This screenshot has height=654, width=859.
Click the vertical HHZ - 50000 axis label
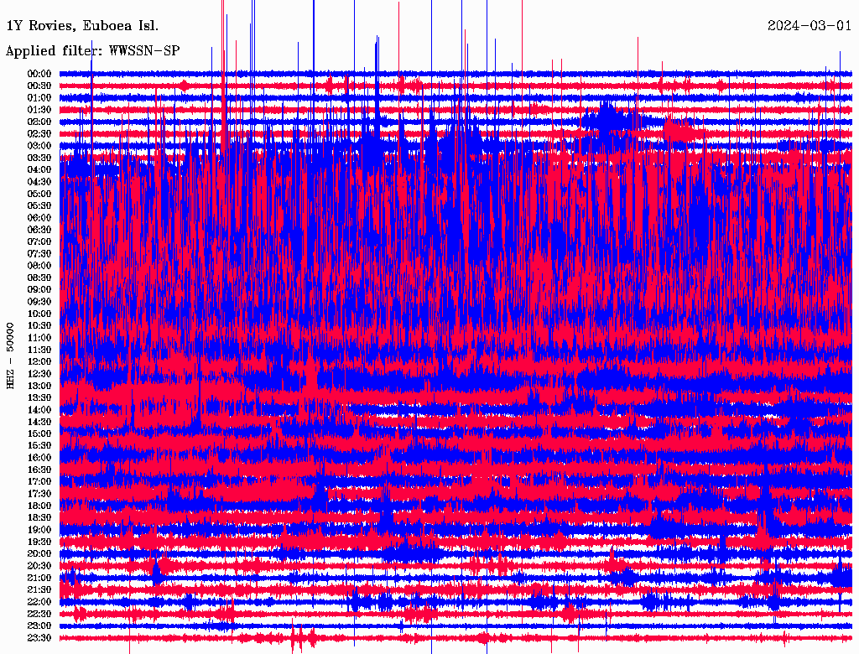click(10, 355)
